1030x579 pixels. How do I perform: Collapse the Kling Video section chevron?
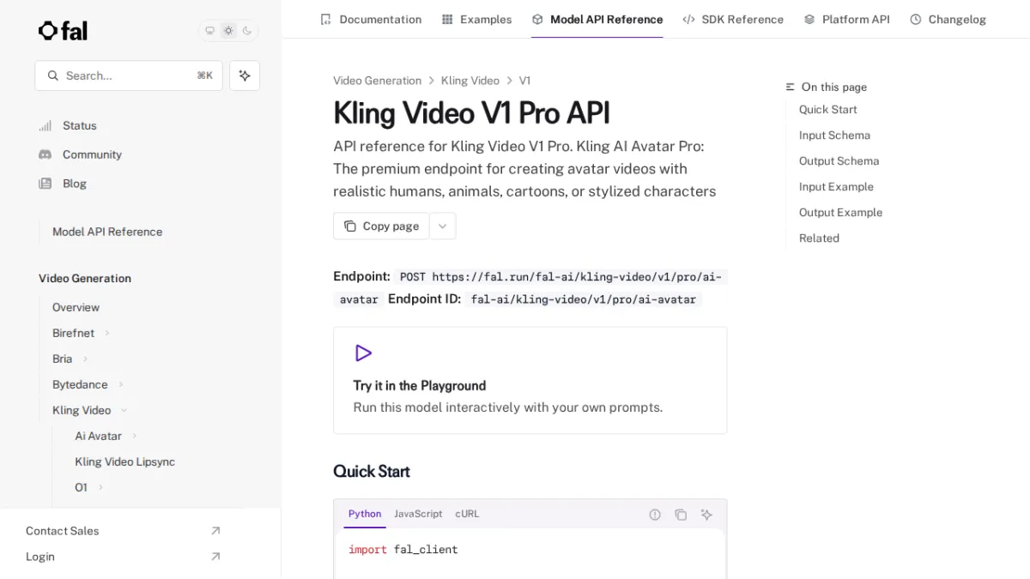click(x=124, y=410)
